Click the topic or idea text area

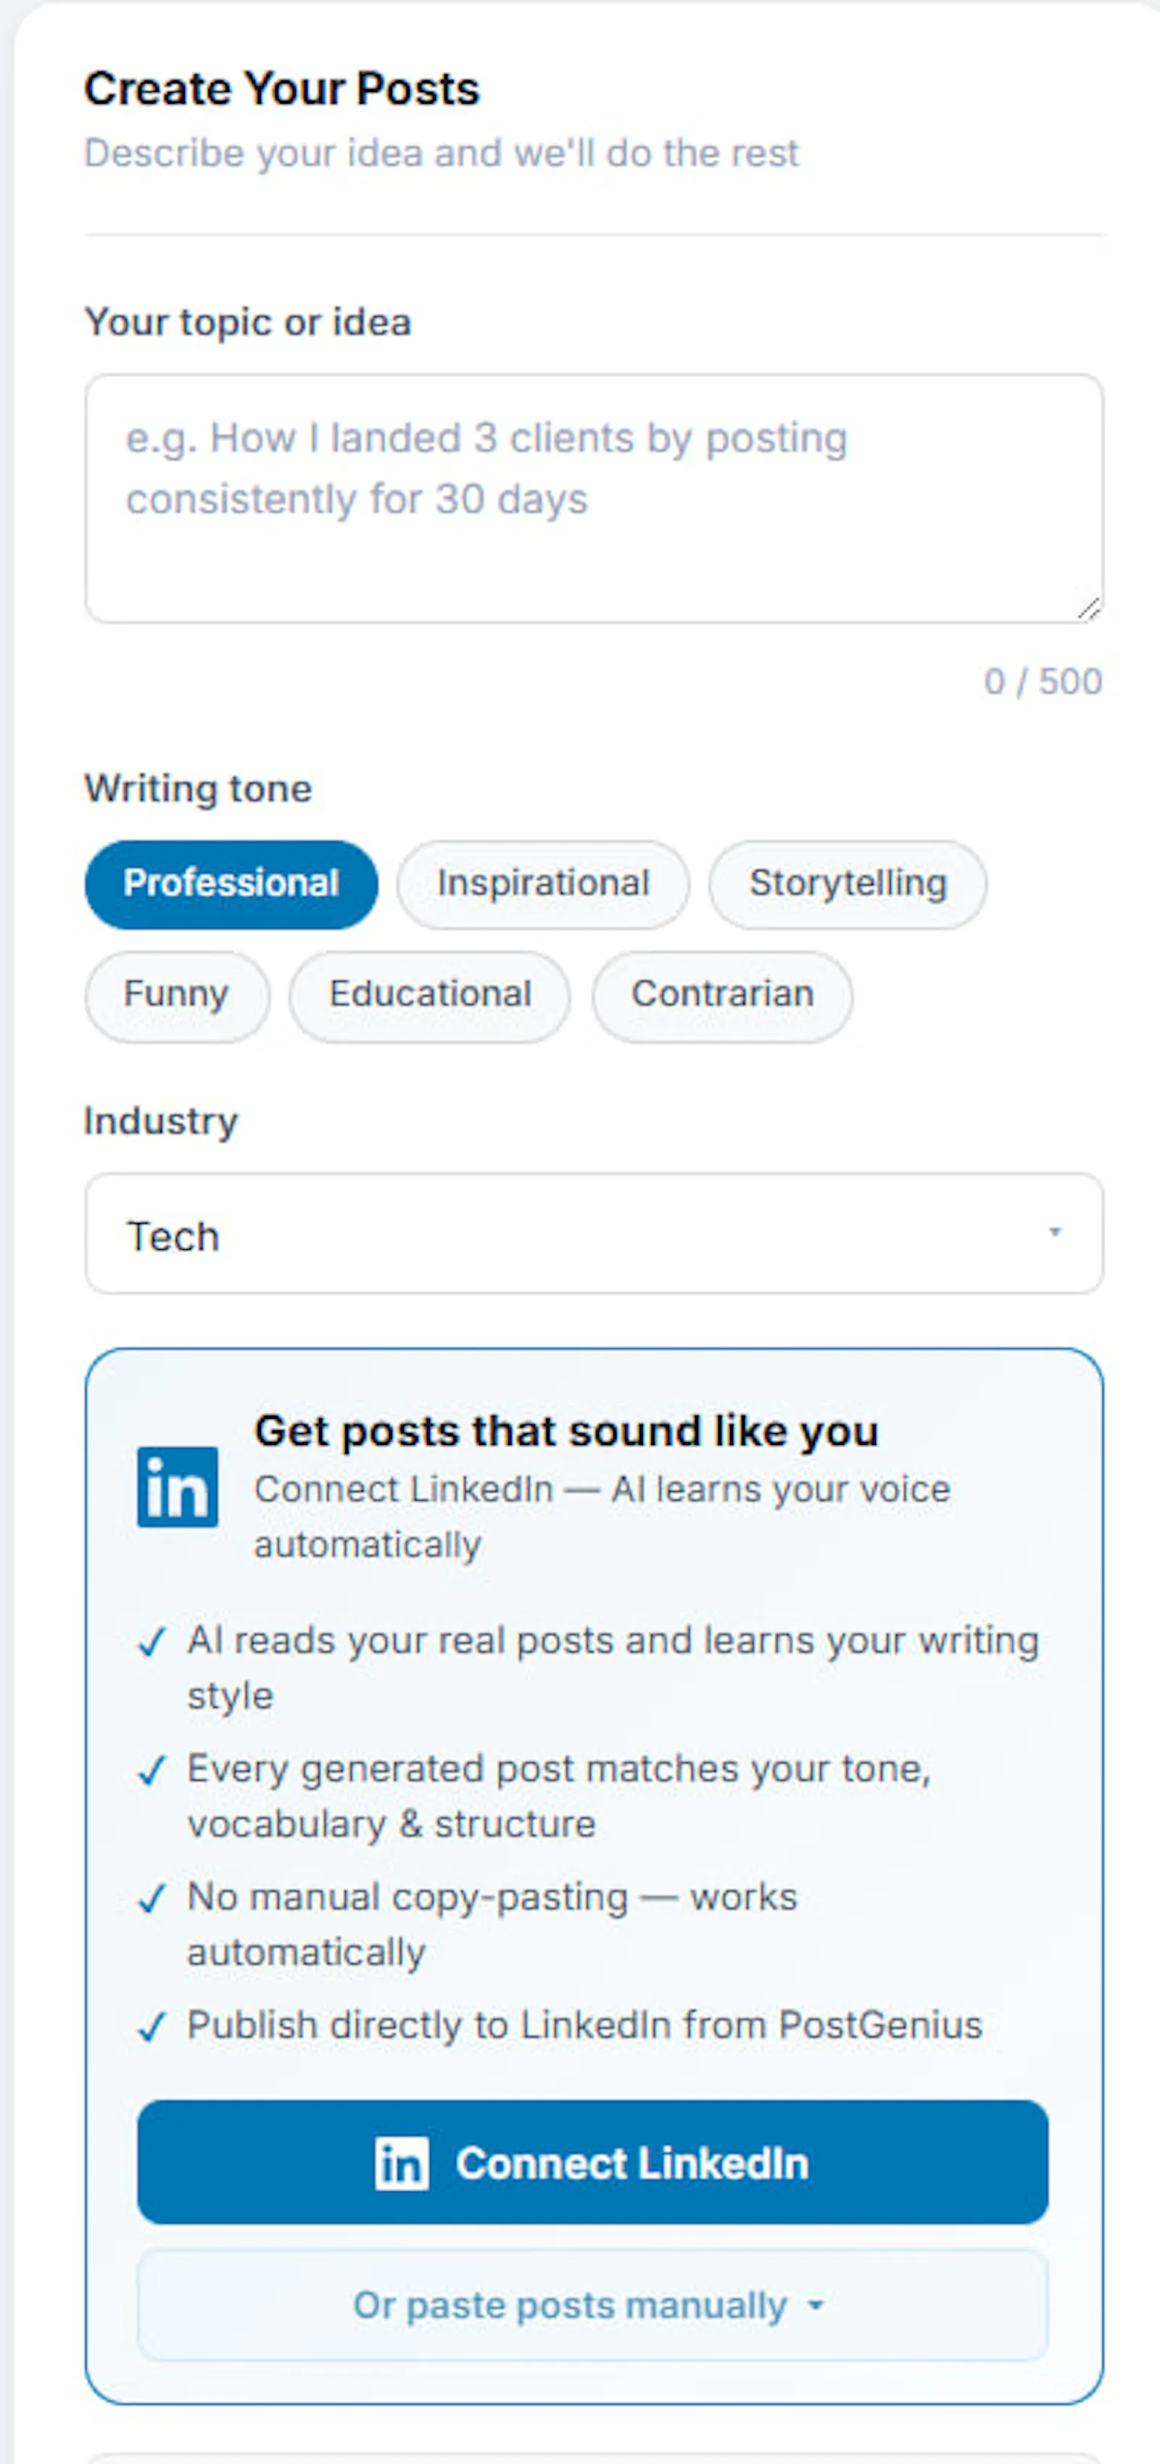point(594,498)
